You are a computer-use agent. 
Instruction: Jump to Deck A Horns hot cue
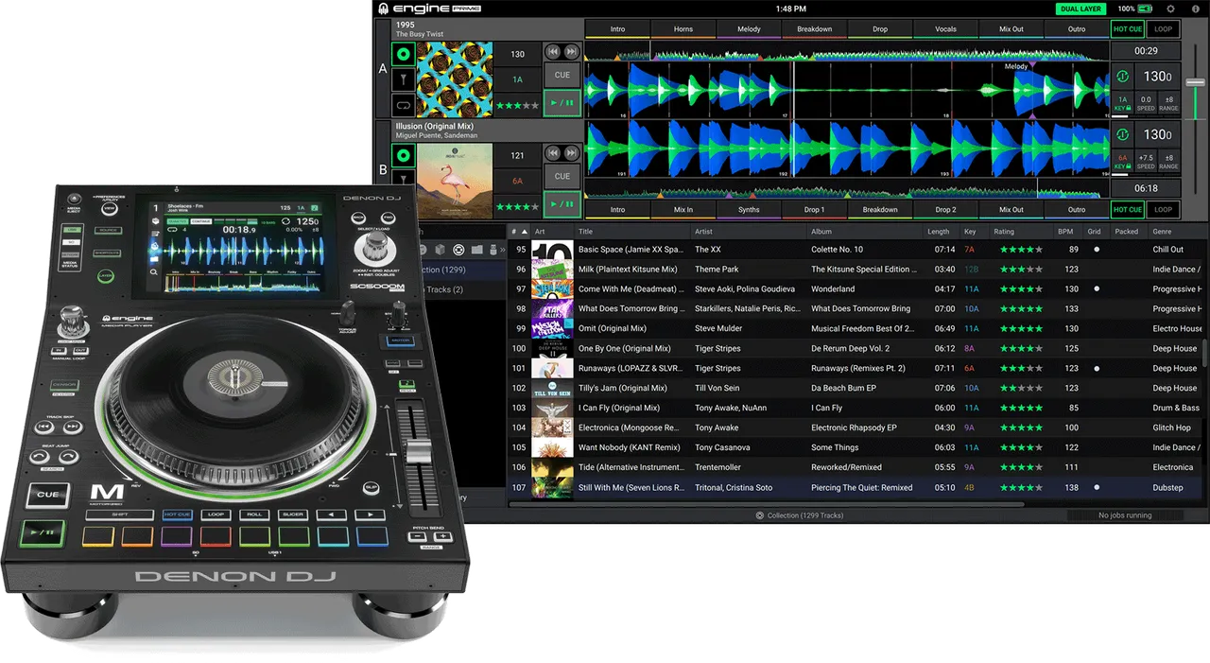click(683, 29)
